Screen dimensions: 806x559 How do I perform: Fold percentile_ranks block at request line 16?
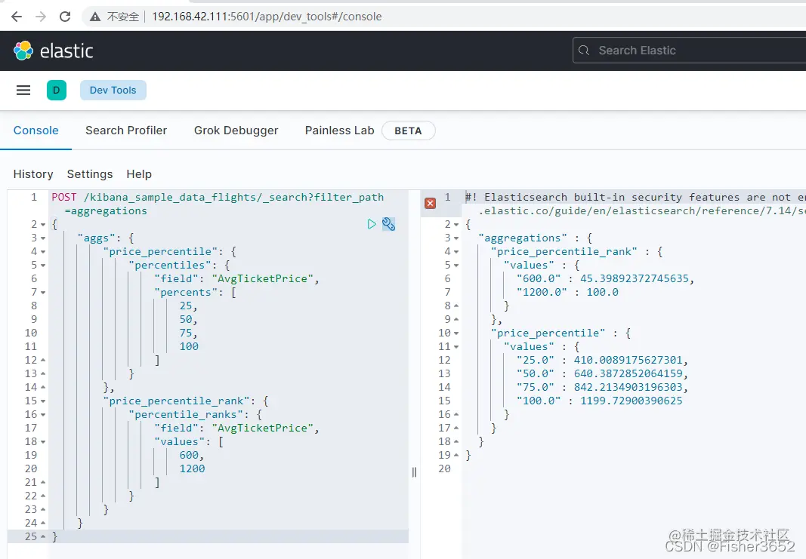coord(43,415)
